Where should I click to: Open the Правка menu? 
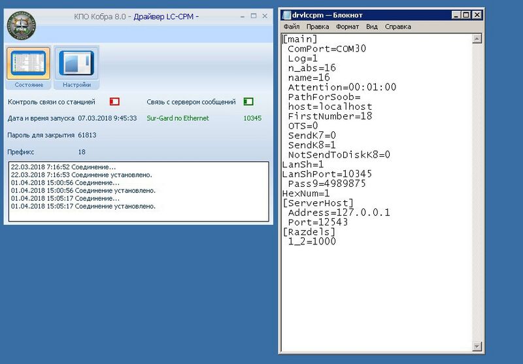point(317,27)
